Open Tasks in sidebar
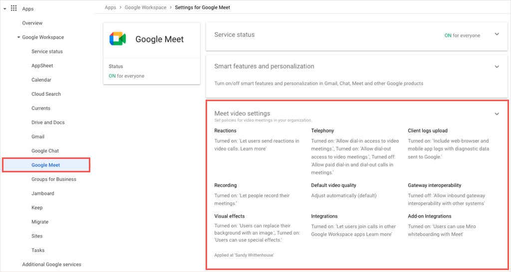The width and height of the screenshot is (511, 272). coord(38,250)
